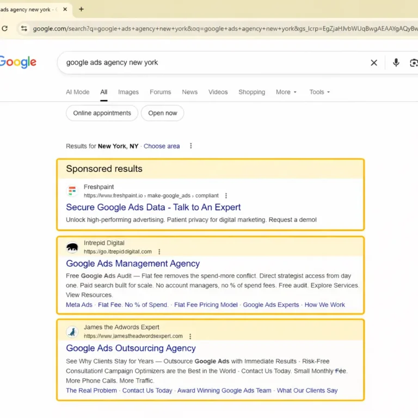The width and height of the screenshot is (418, 418).
Task: Click jamestheadwordsexpert.com URL text
Action: [133, 336]
